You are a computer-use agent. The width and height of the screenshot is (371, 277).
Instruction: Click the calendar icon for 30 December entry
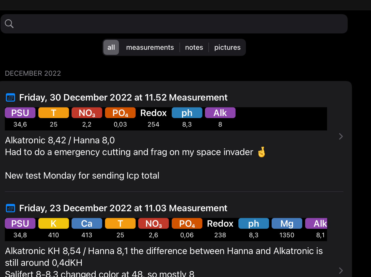[x=10, y=98]
